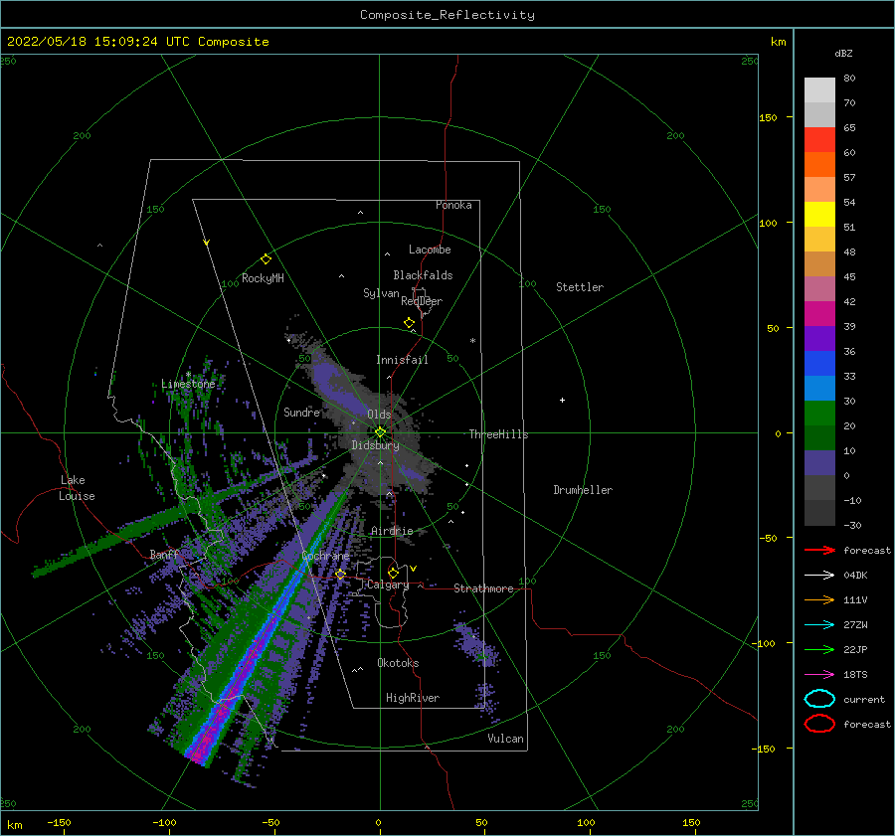Screen dimensions: 895x836
Task: Click the HighRiver label
Action: click(413, 698)
